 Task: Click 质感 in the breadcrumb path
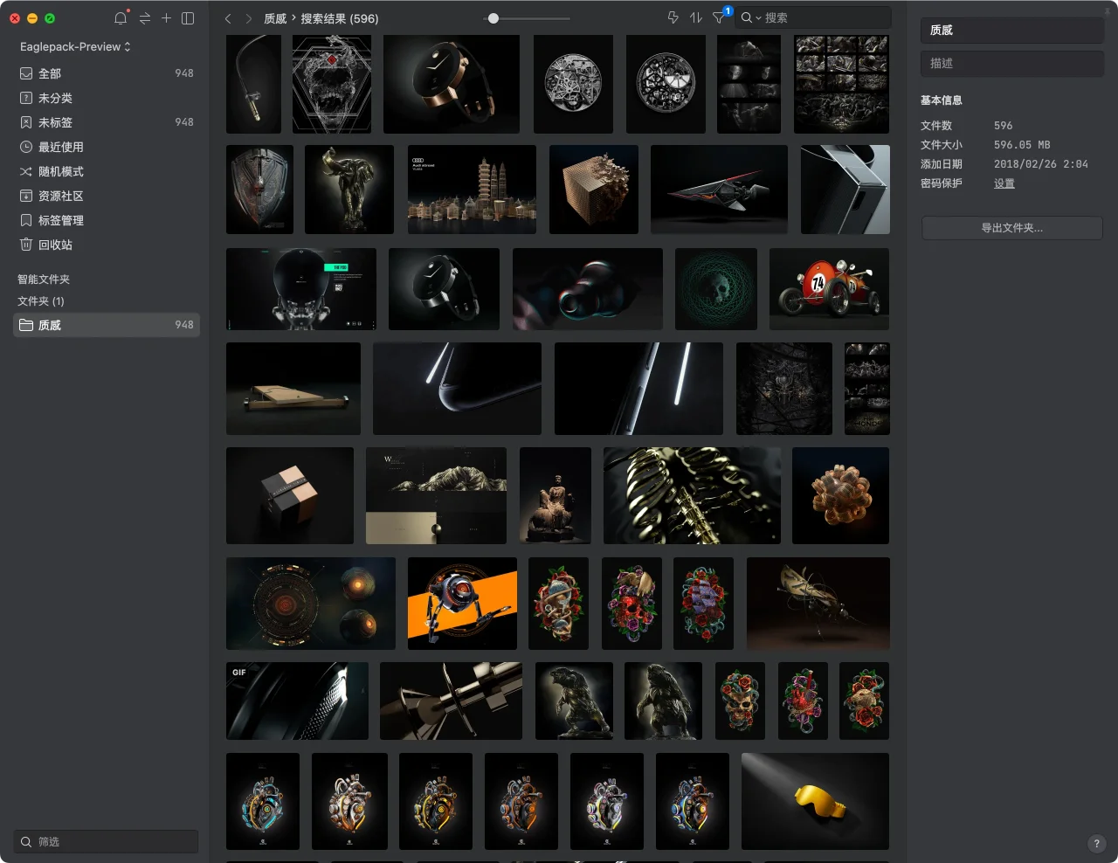pyautogui.click(x=275, y=18)
